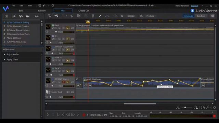Image resolution: width=219 pixels, height=123 pixels.
Task: Select the split (scissors) tool
Action: [72, 16]
